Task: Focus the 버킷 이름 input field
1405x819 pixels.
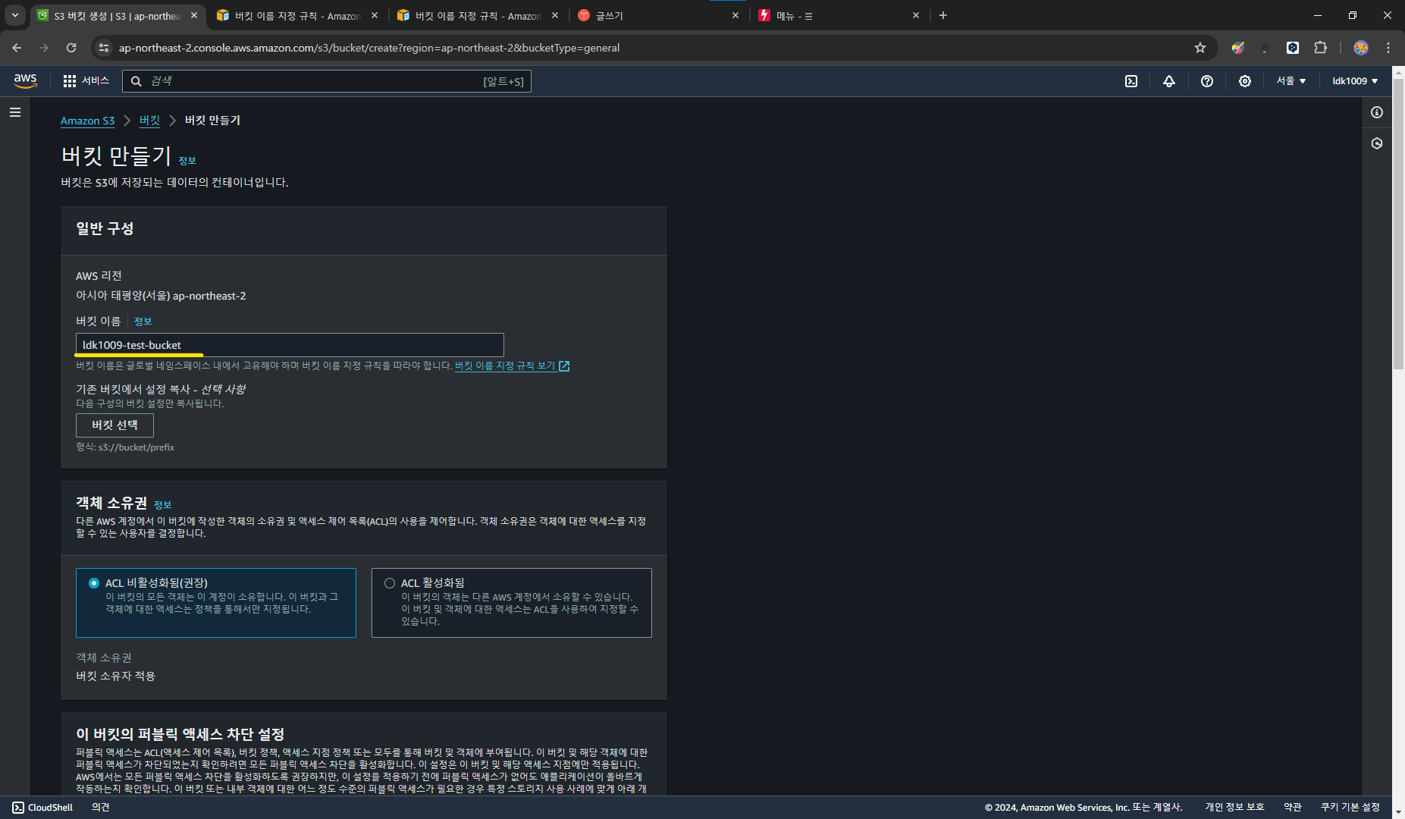Action: point(290,345)
